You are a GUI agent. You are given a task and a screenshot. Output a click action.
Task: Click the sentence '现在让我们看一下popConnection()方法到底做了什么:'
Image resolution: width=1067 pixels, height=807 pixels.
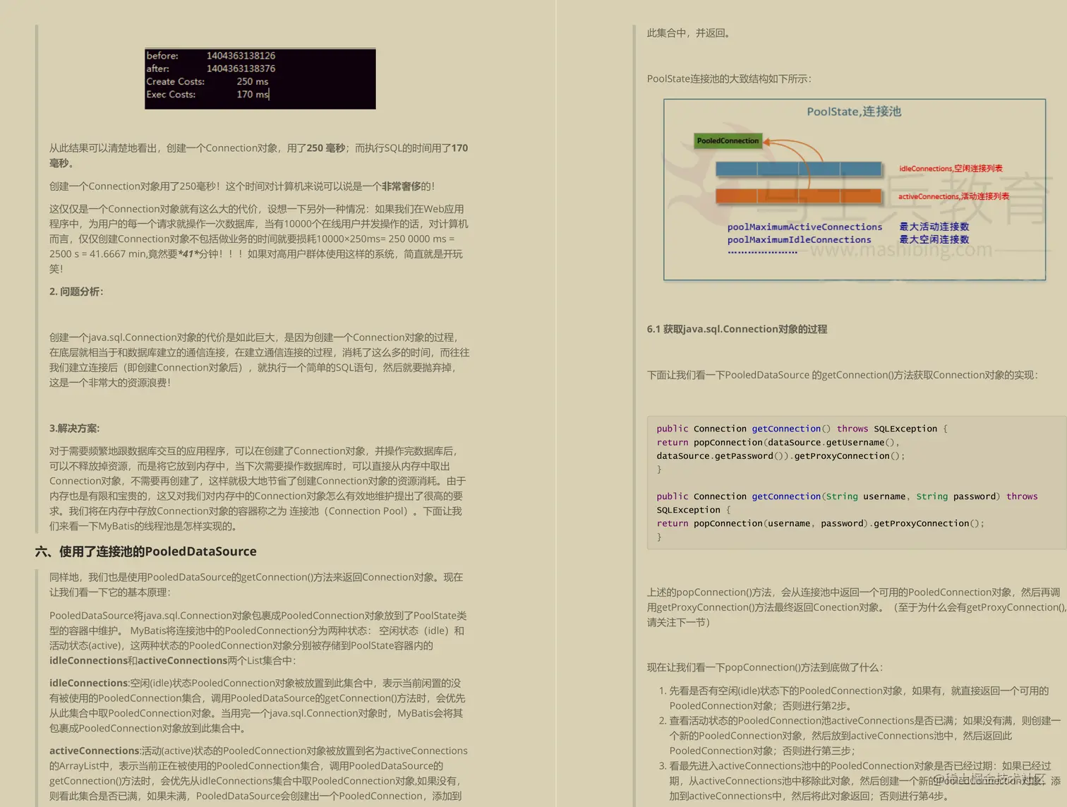coord(765,668)
